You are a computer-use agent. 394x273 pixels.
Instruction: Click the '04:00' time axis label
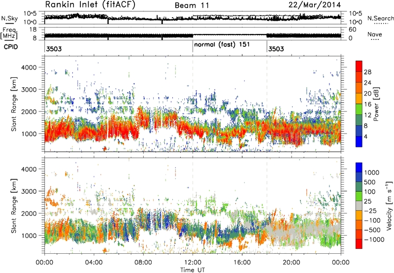point(94,263)
